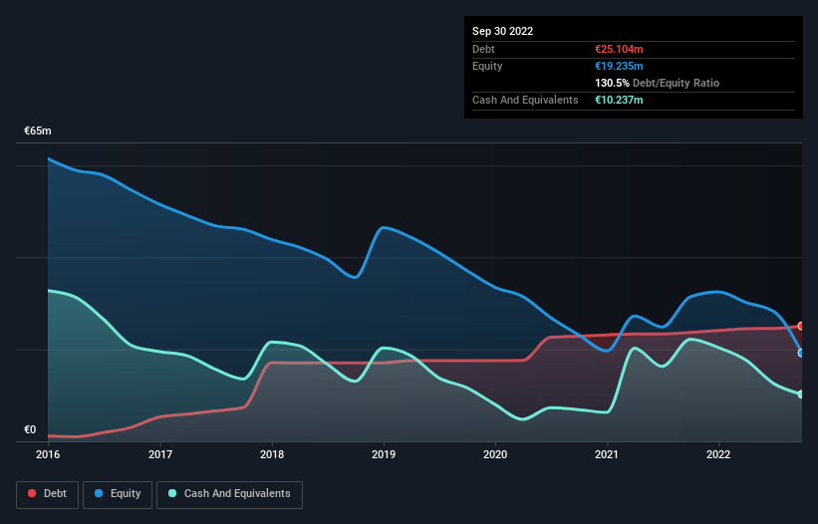
Task: Toggle the Debt series legend button
Action: (x=47, y=494)
